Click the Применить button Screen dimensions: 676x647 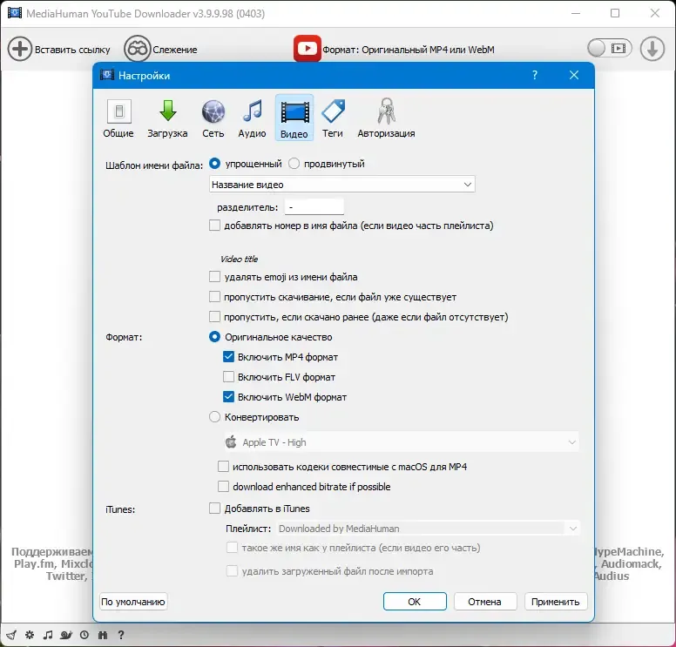pyautogui.click(x=556, y=602)
